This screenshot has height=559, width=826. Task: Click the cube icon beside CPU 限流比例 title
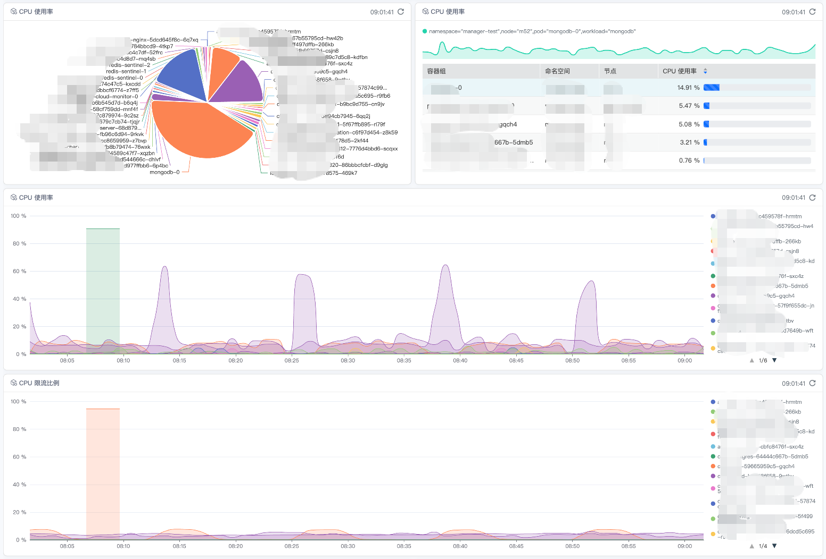click(14, 383)
